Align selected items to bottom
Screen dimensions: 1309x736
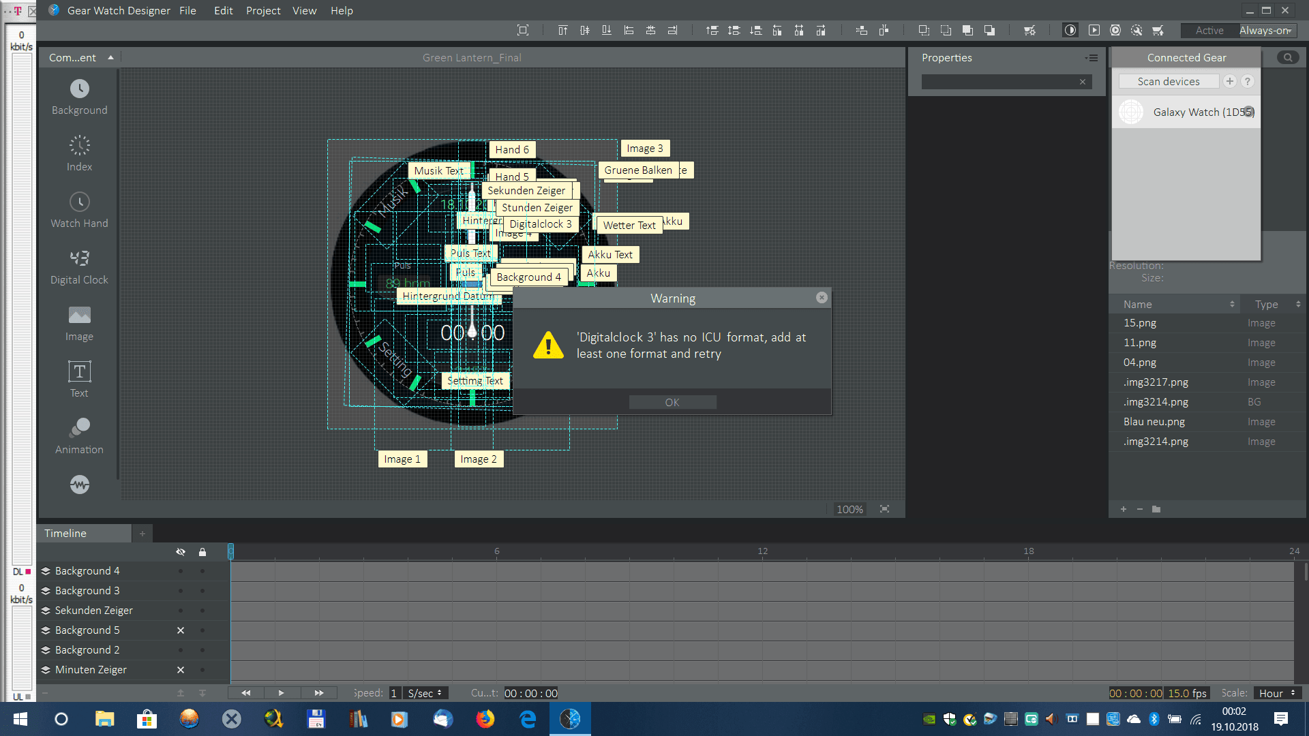[606, 30]
